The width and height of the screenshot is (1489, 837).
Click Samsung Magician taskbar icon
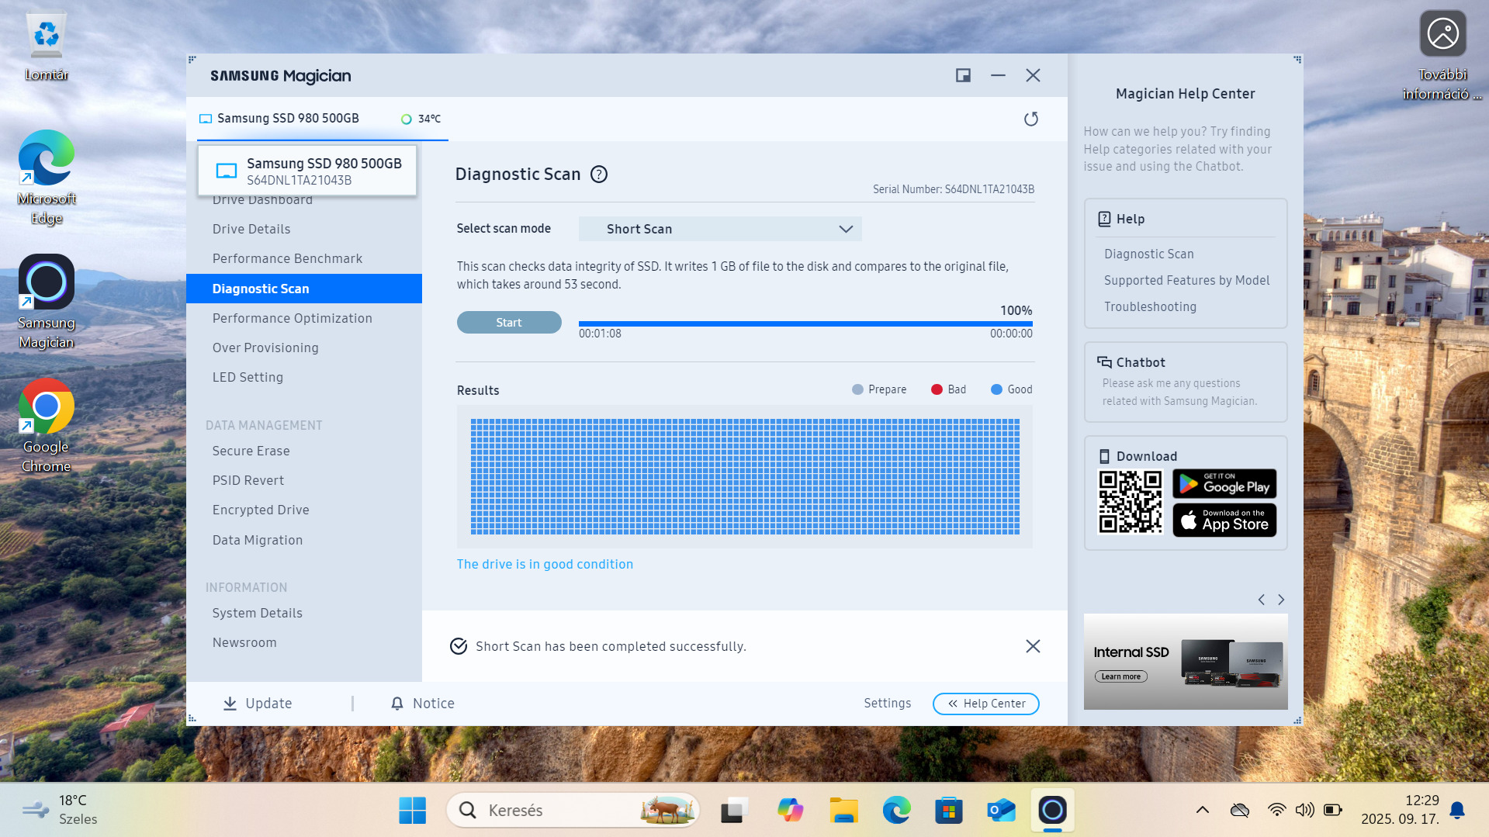[x=1053, y=811]
